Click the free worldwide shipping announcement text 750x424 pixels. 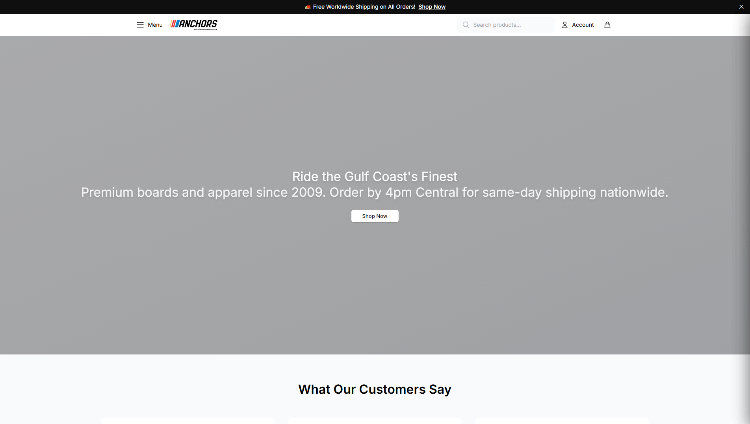[x=364, y=7]
